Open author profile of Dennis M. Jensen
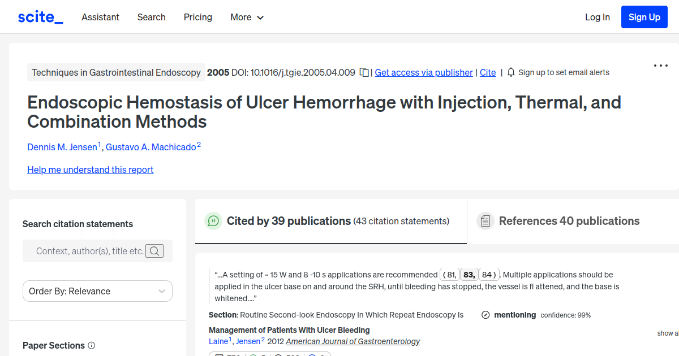The image size is (679, 356). point(63,147)
